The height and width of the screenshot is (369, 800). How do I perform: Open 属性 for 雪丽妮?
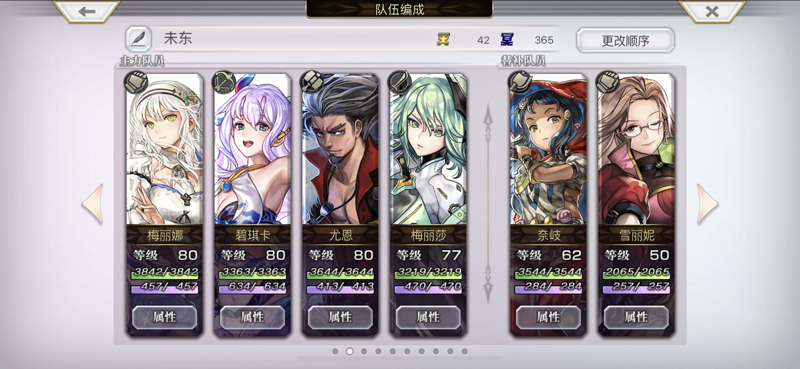point(636,317)
